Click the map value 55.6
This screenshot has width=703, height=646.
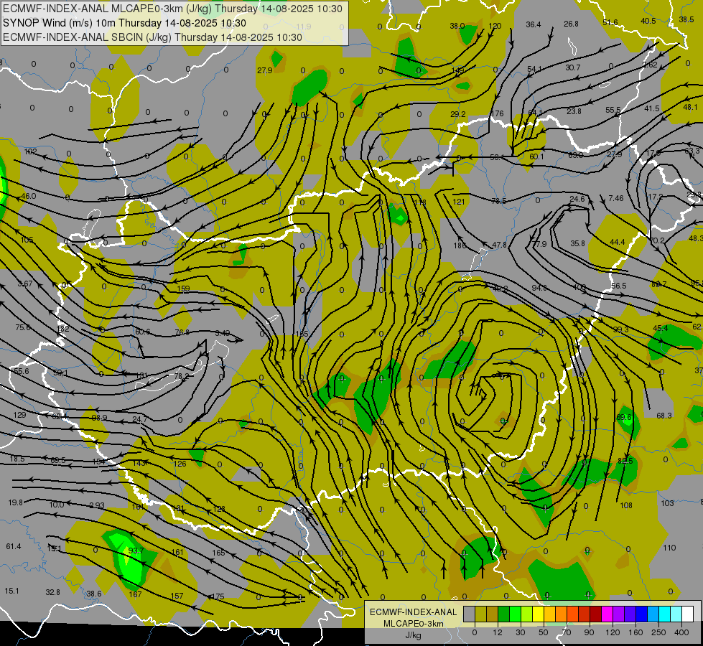[x=21, y=371]
